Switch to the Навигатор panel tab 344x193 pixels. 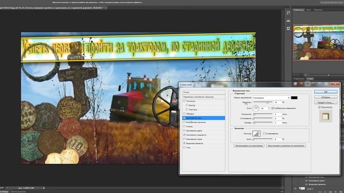coord(299,10)
